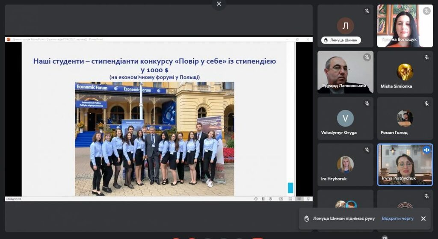Select Misha Simionka's avatar tile
Screen dimensions: 438x239
coord(405,72)
